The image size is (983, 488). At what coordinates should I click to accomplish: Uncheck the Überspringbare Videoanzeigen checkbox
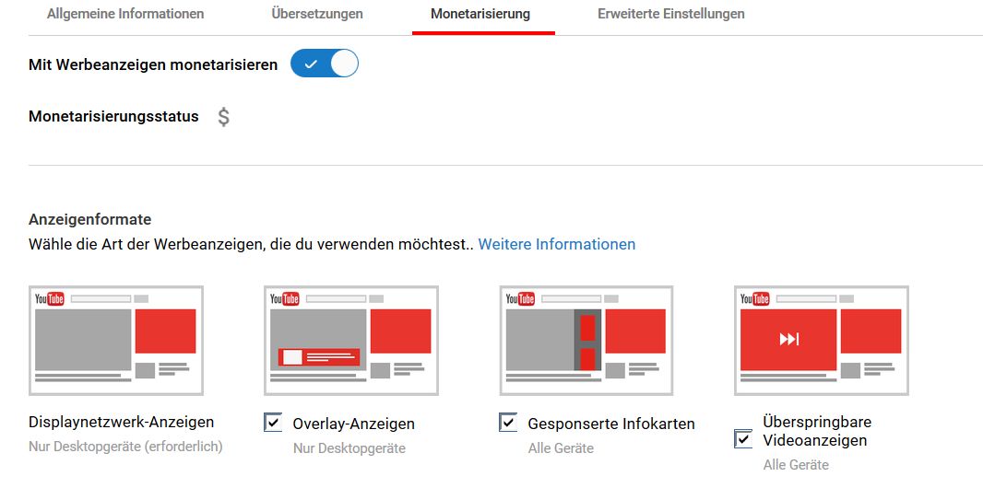point(743,438)
